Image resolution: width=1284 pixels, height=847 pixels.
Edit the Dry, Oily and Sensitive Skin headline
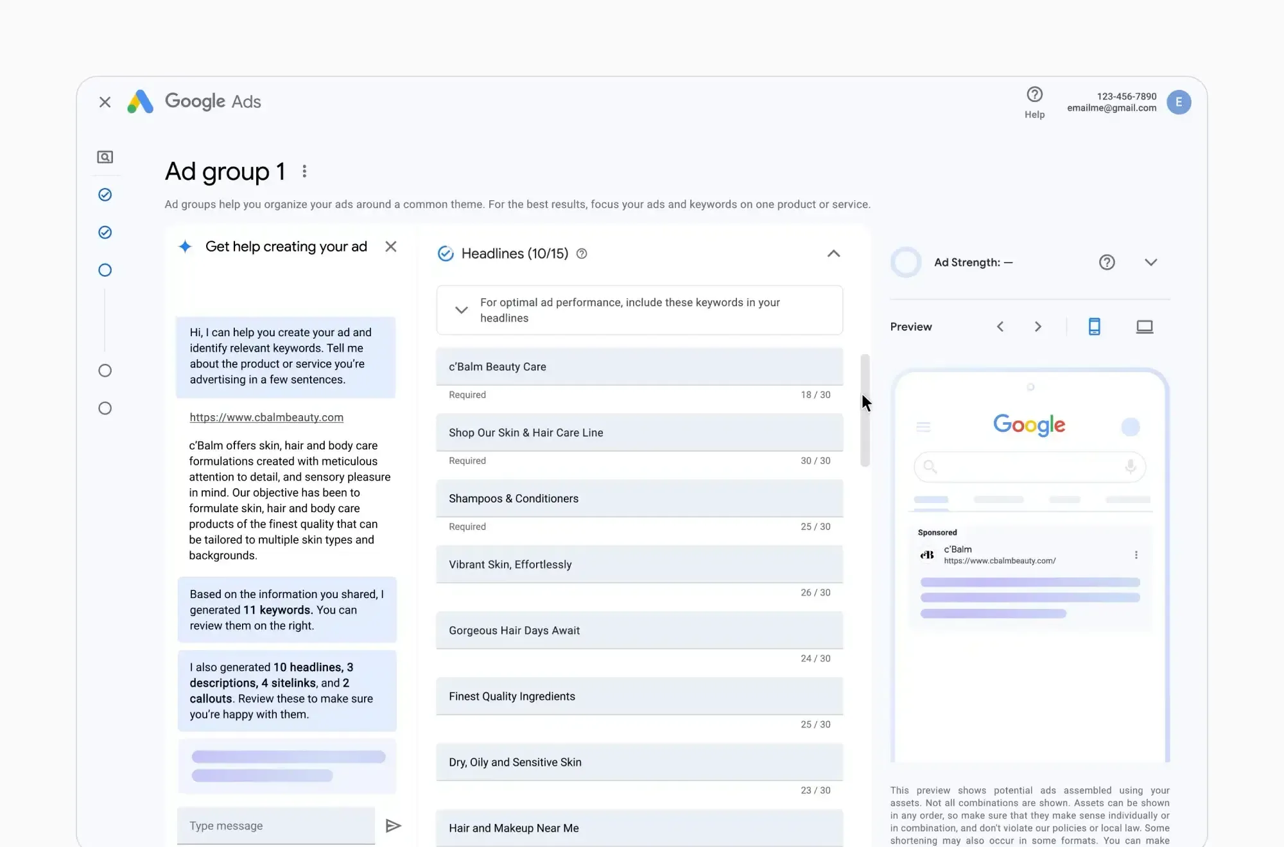tap(639, 762)
